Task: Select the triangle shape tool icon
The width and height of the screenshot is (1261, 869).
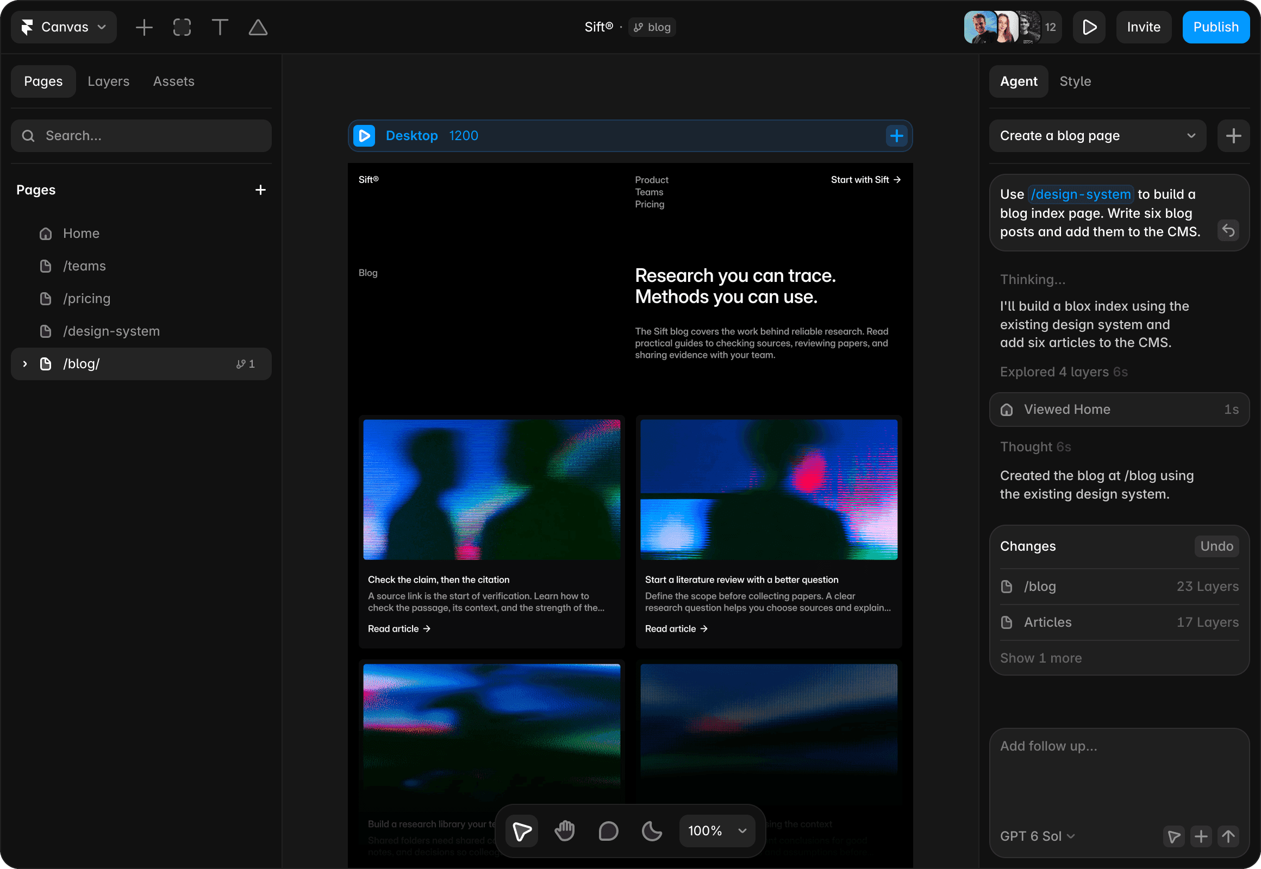Action: click(x=258, y=27)
